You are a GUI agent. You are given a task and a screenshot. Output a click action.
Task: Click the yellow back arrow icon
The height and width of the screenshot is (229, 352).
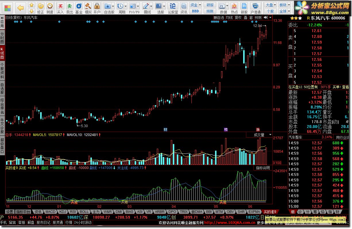[20, 8]
